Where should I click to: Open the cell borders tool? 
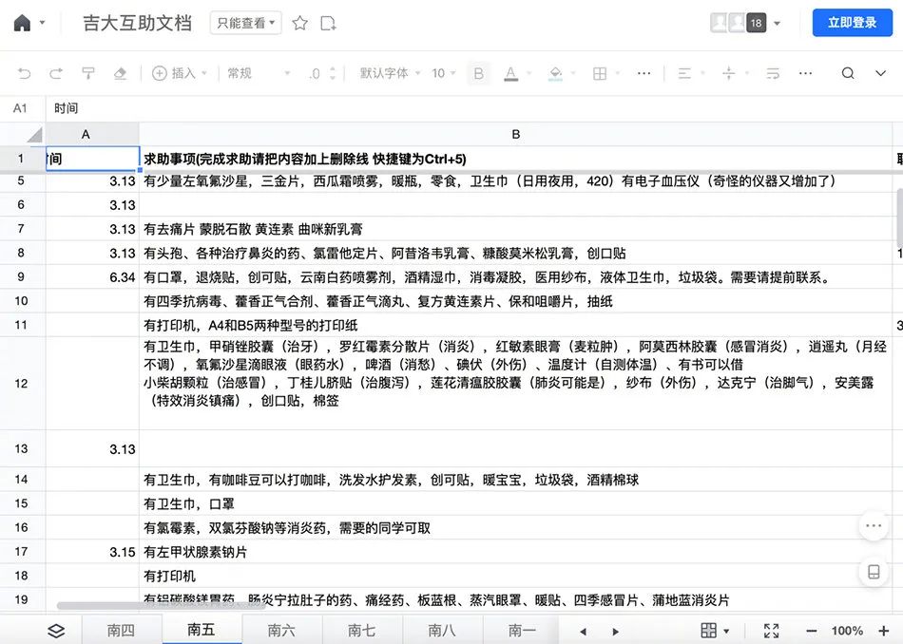(600, 73)
